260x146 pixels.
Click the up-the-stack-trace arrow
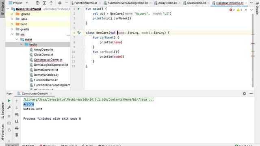[x=17, y=101]
